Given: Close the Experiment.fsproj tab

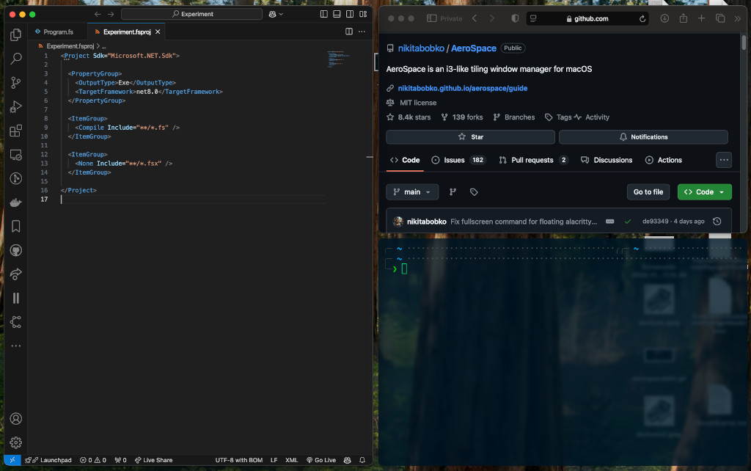Looking at the screenshot, I should point(158,32).
